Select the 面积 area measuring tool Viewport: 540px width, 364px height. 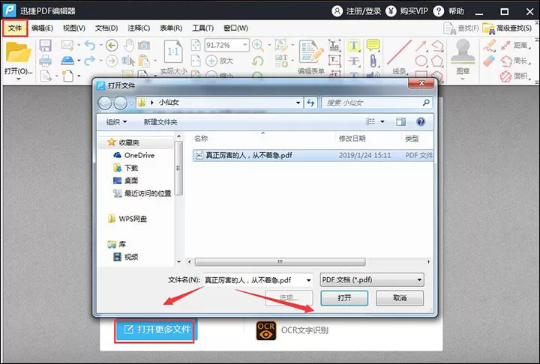coord(515,76)
